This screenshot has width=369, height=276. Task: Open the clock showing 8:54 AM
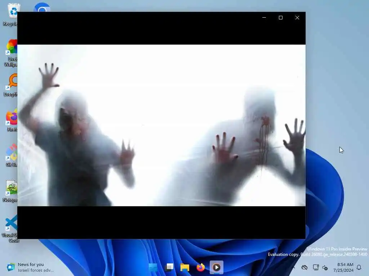tap(343, 267)
